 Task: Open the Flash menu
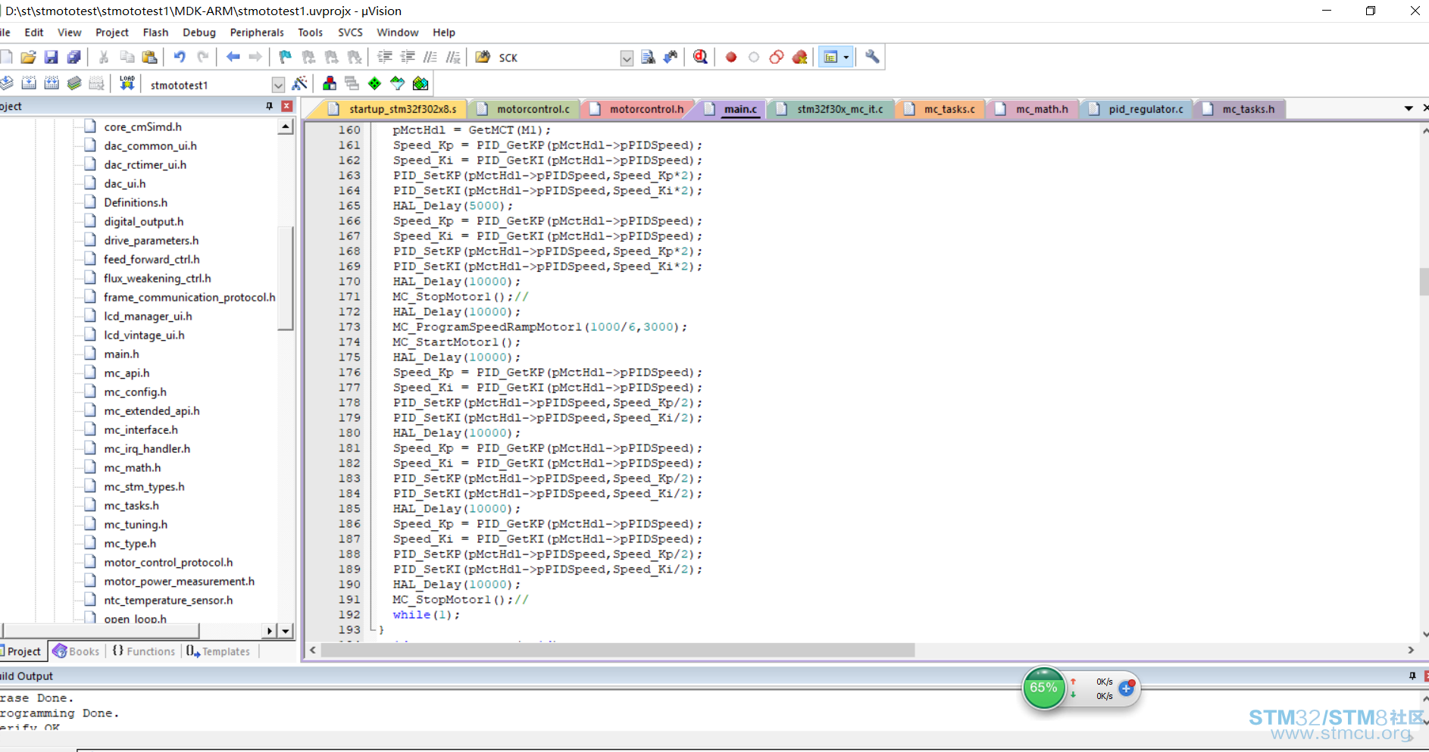pyautogui.click(x=155, y=33)
